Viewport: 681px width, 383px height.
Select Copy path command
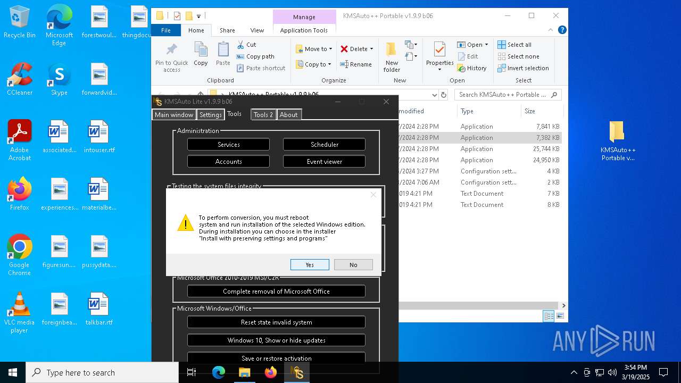[255, 56]
